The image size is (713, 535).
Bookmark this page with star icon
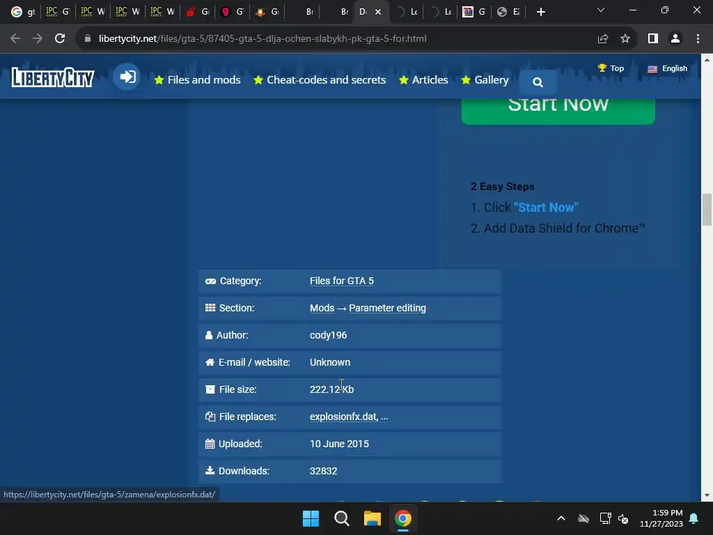pos(625,39)
